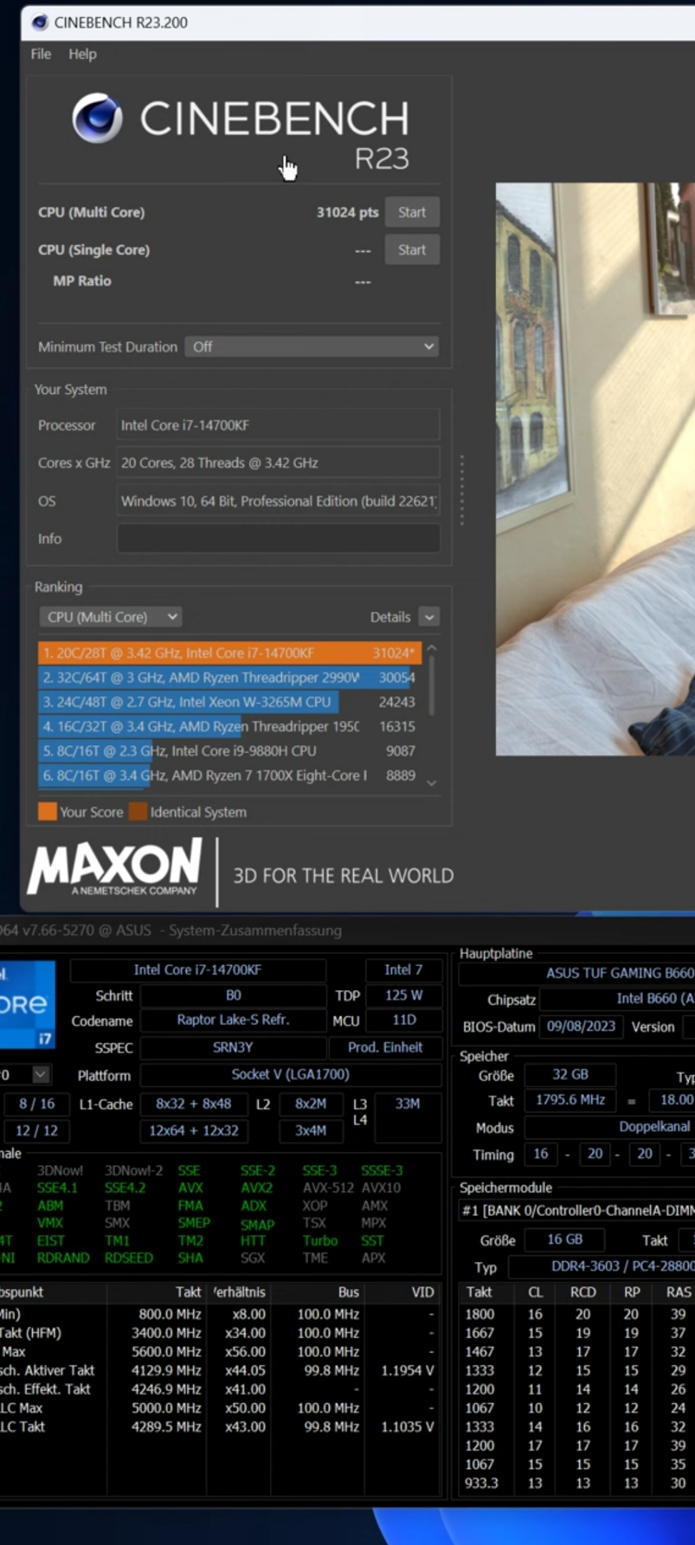Click ranking list scroll down arrow
The height and width of the screenshot is (1545, 695).
[432, 783]
